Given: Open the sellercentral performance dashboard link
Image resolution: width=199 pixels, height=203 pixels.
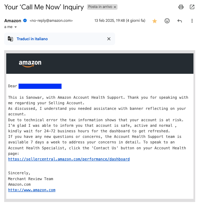Looking at the screenshot, I should [x=69, y=159].
